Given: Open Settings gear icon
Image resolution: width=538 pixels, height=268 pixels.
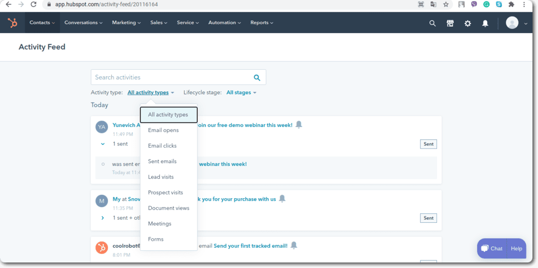Looking at the screenshot, I should tap(468, 23).
